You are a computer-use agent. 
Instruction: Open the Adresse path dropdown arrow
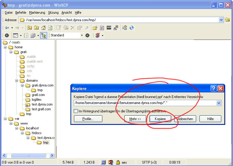click(221, 20)
